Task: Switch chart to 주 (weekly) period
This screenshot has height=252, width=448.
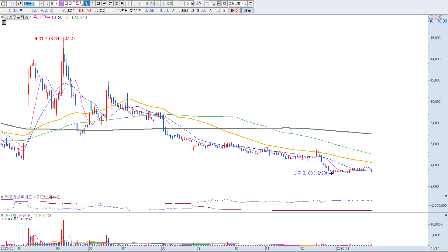Action: click(93, 3)
